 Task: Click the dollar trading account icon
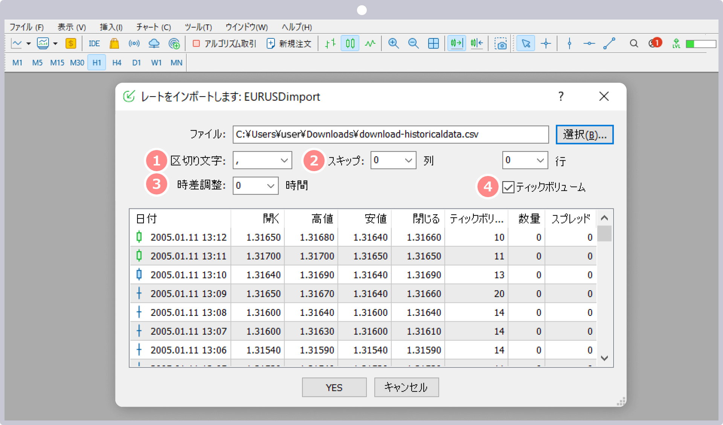pyautogui.click(x=71, y=44)
